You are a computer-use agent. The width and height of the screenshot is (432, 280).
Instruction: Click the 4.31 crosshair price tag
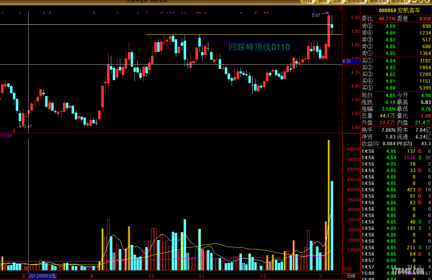(x=347, y=61)
